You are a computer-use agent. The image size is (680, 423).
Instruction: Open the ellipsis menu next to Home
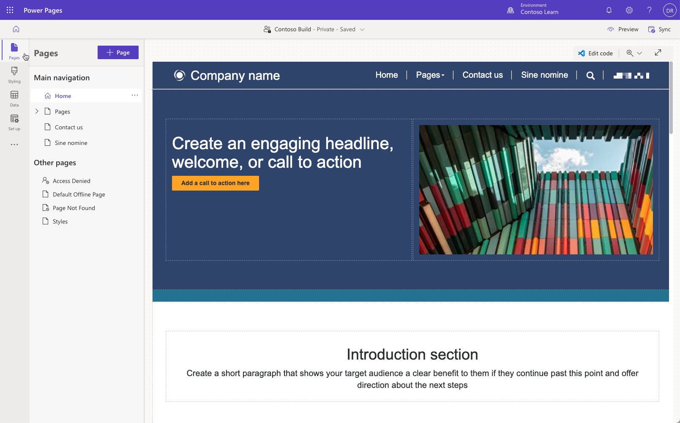pyautogui.click(x=135, y=96)
